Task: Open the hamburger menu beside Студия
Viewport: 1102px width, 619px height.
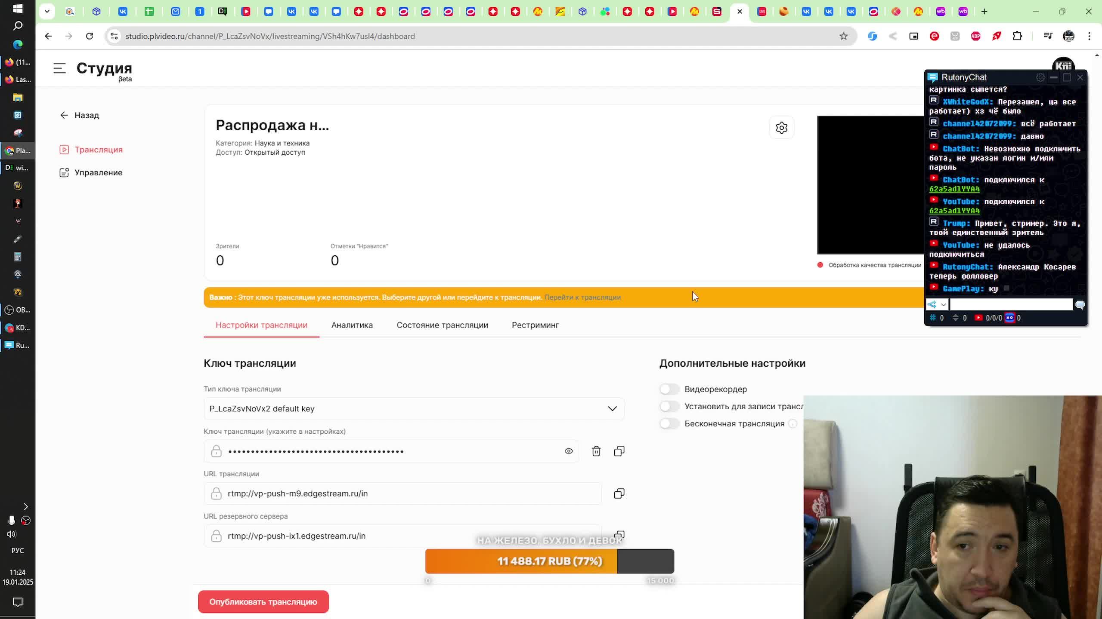Action: tap(59, 68)
